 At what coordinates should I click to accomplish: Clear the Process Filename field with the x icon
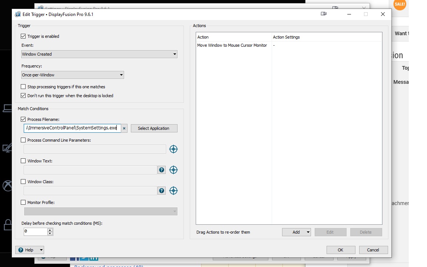(124, 128)
